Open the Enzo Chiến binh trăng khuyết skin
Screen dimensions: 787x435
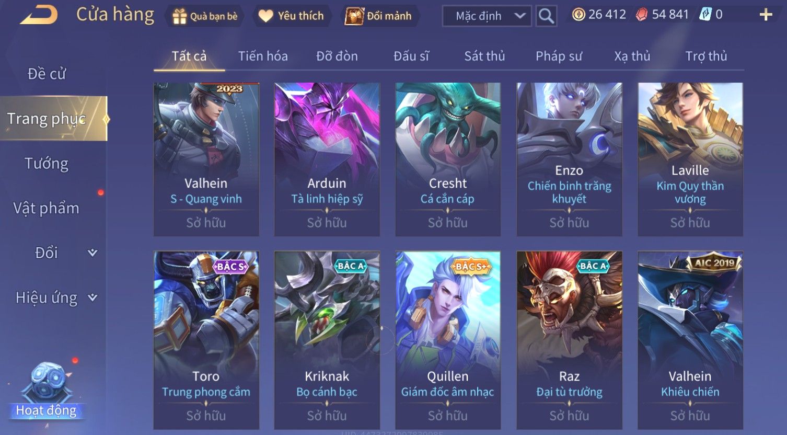[x=569, y=159]
